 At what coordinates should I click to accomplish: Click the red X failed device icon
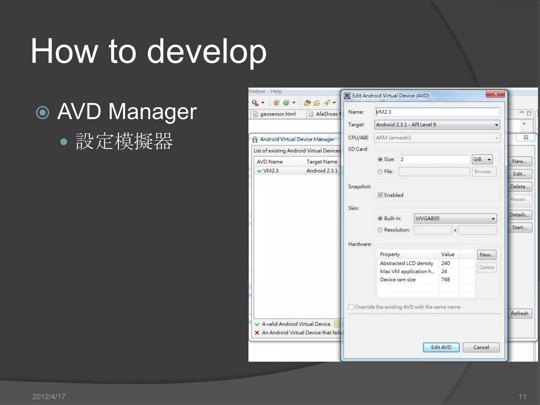pyautogui.click(x=257, y=333)
